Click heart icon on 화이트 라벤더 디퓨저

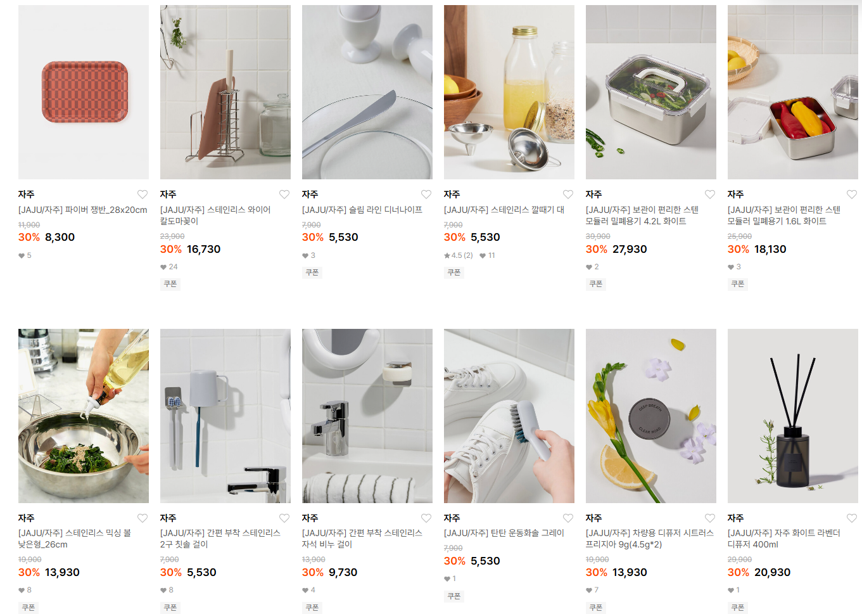click(852, 518)
